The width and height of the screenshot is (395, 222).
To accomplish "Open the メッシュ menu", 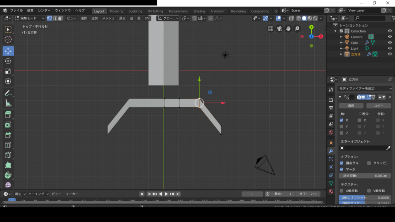I will 108,18.
